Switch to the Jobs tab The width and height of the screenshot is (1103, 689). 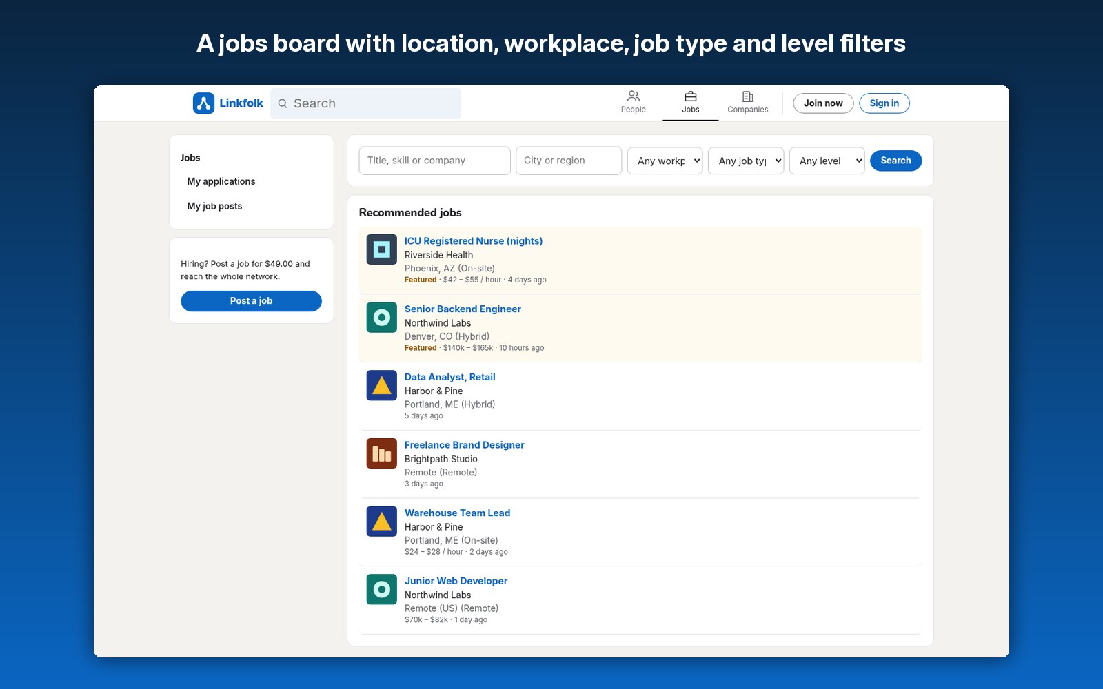pos(690,103)
